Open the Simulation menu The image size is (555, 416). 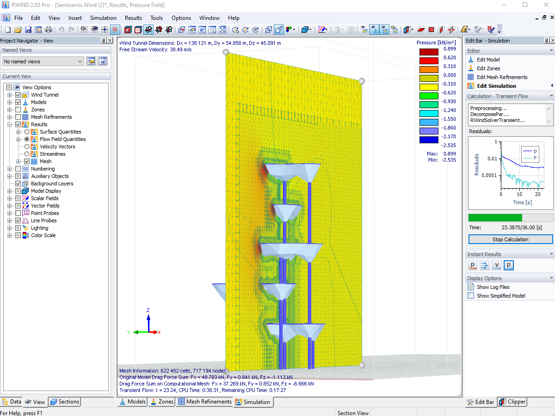(103, 18)
